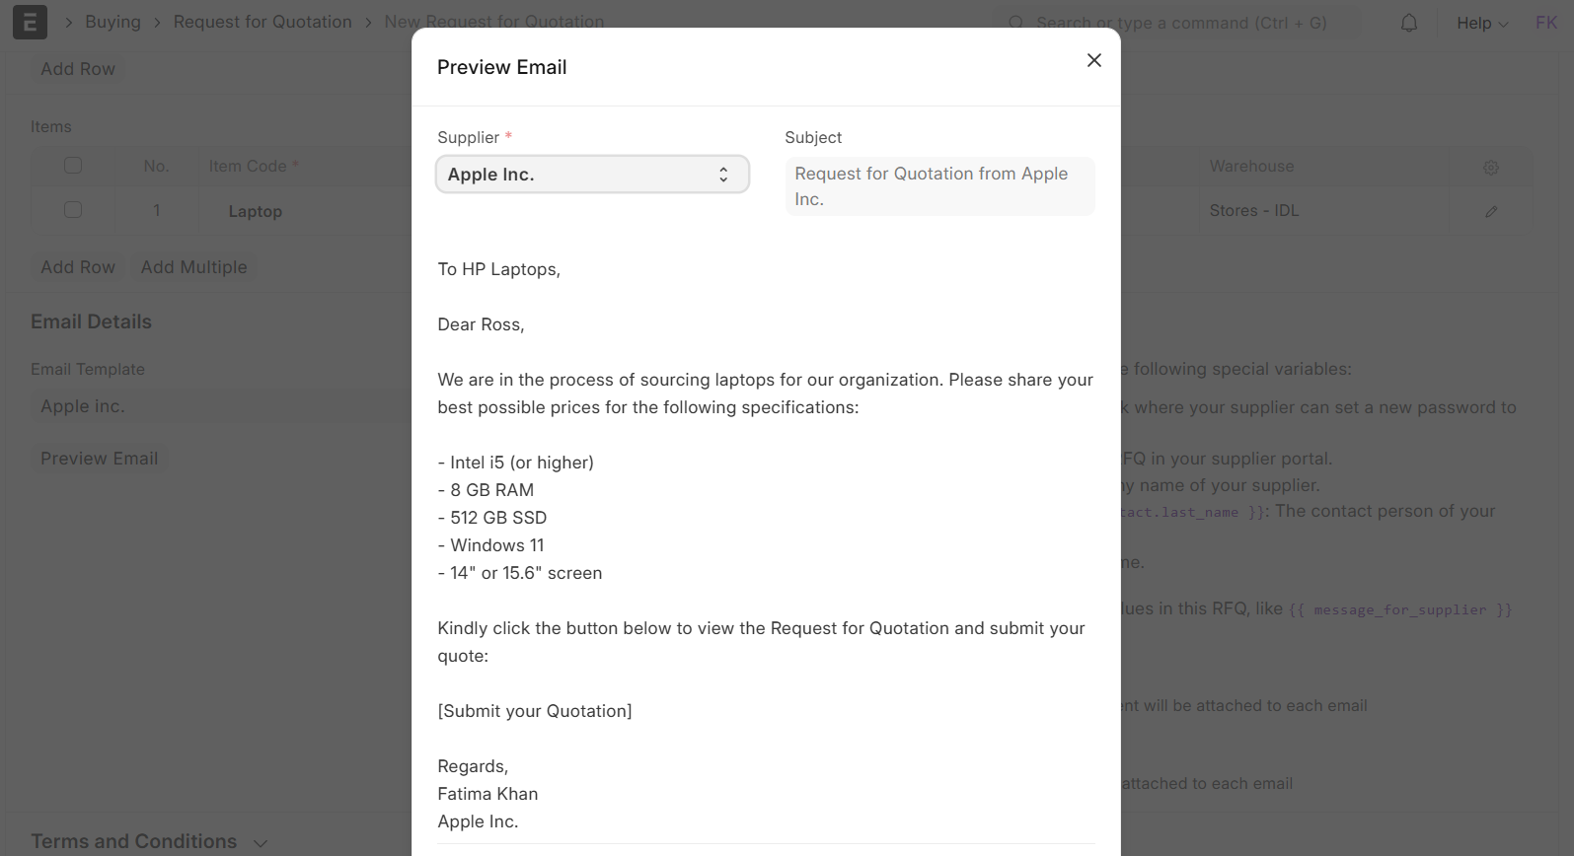
Task: Click the Email Template field
Action: click(217, 406)
